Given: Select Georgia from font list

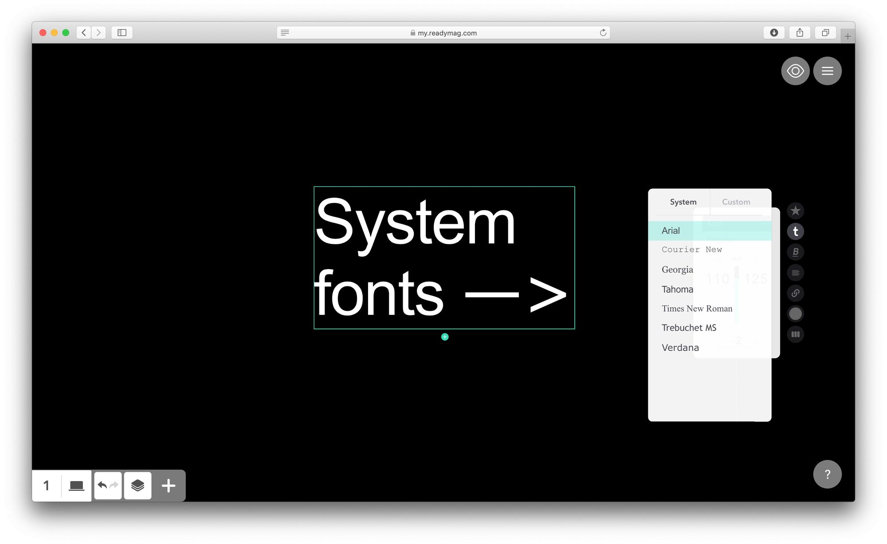Looking at the screenshot, I should pos(677,270).
